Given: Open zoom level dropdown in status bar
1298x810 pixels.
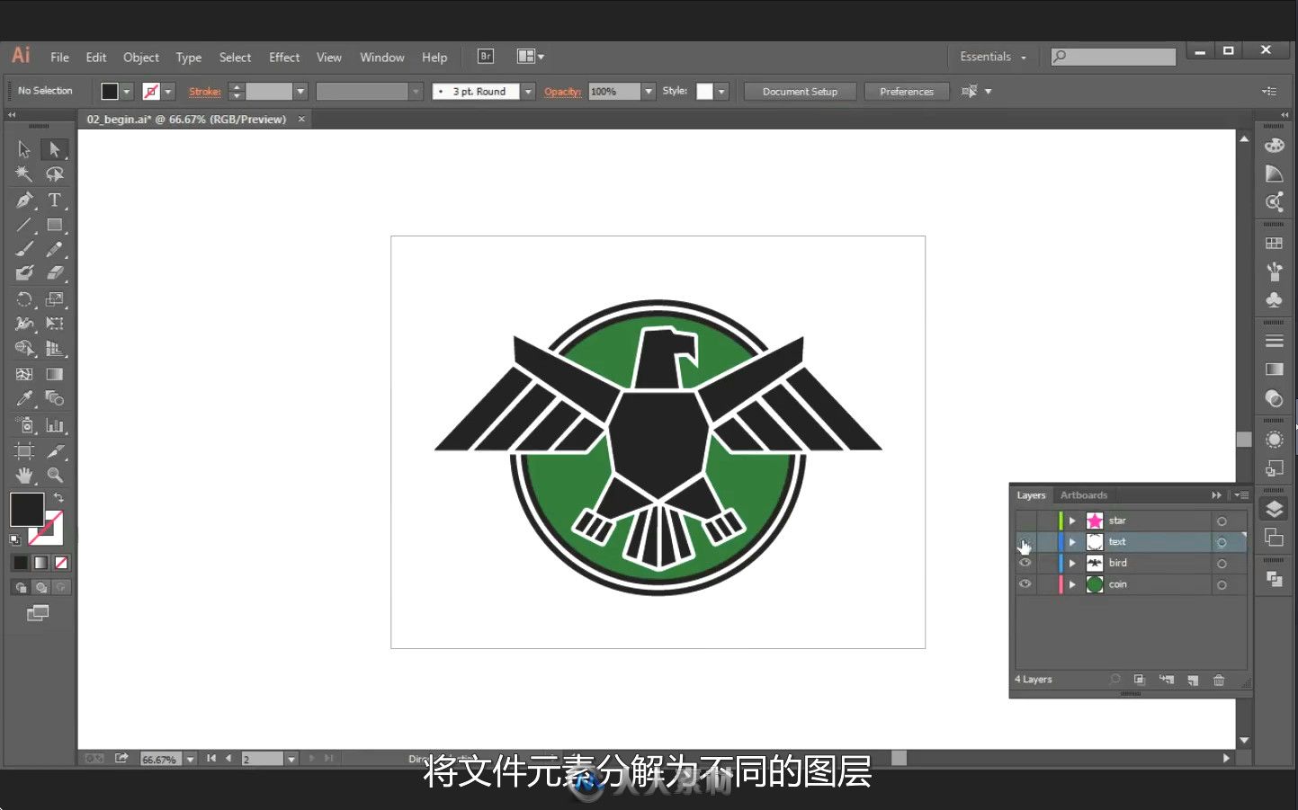Looking at the screenshot, I should (190, 760).
